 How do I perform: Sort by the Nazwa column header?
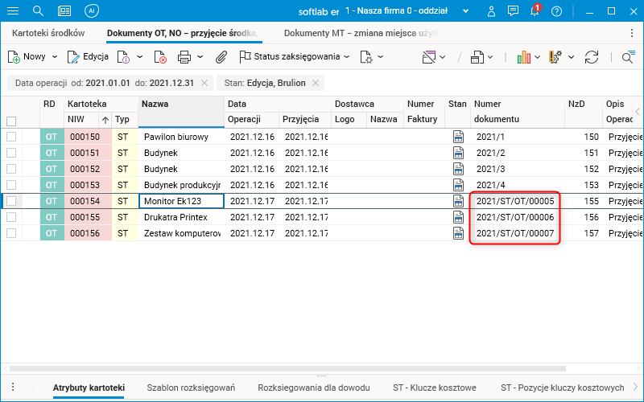(181, 112)
